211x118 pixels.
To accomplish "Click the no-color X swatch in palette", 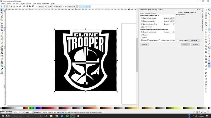I will 1,108.
